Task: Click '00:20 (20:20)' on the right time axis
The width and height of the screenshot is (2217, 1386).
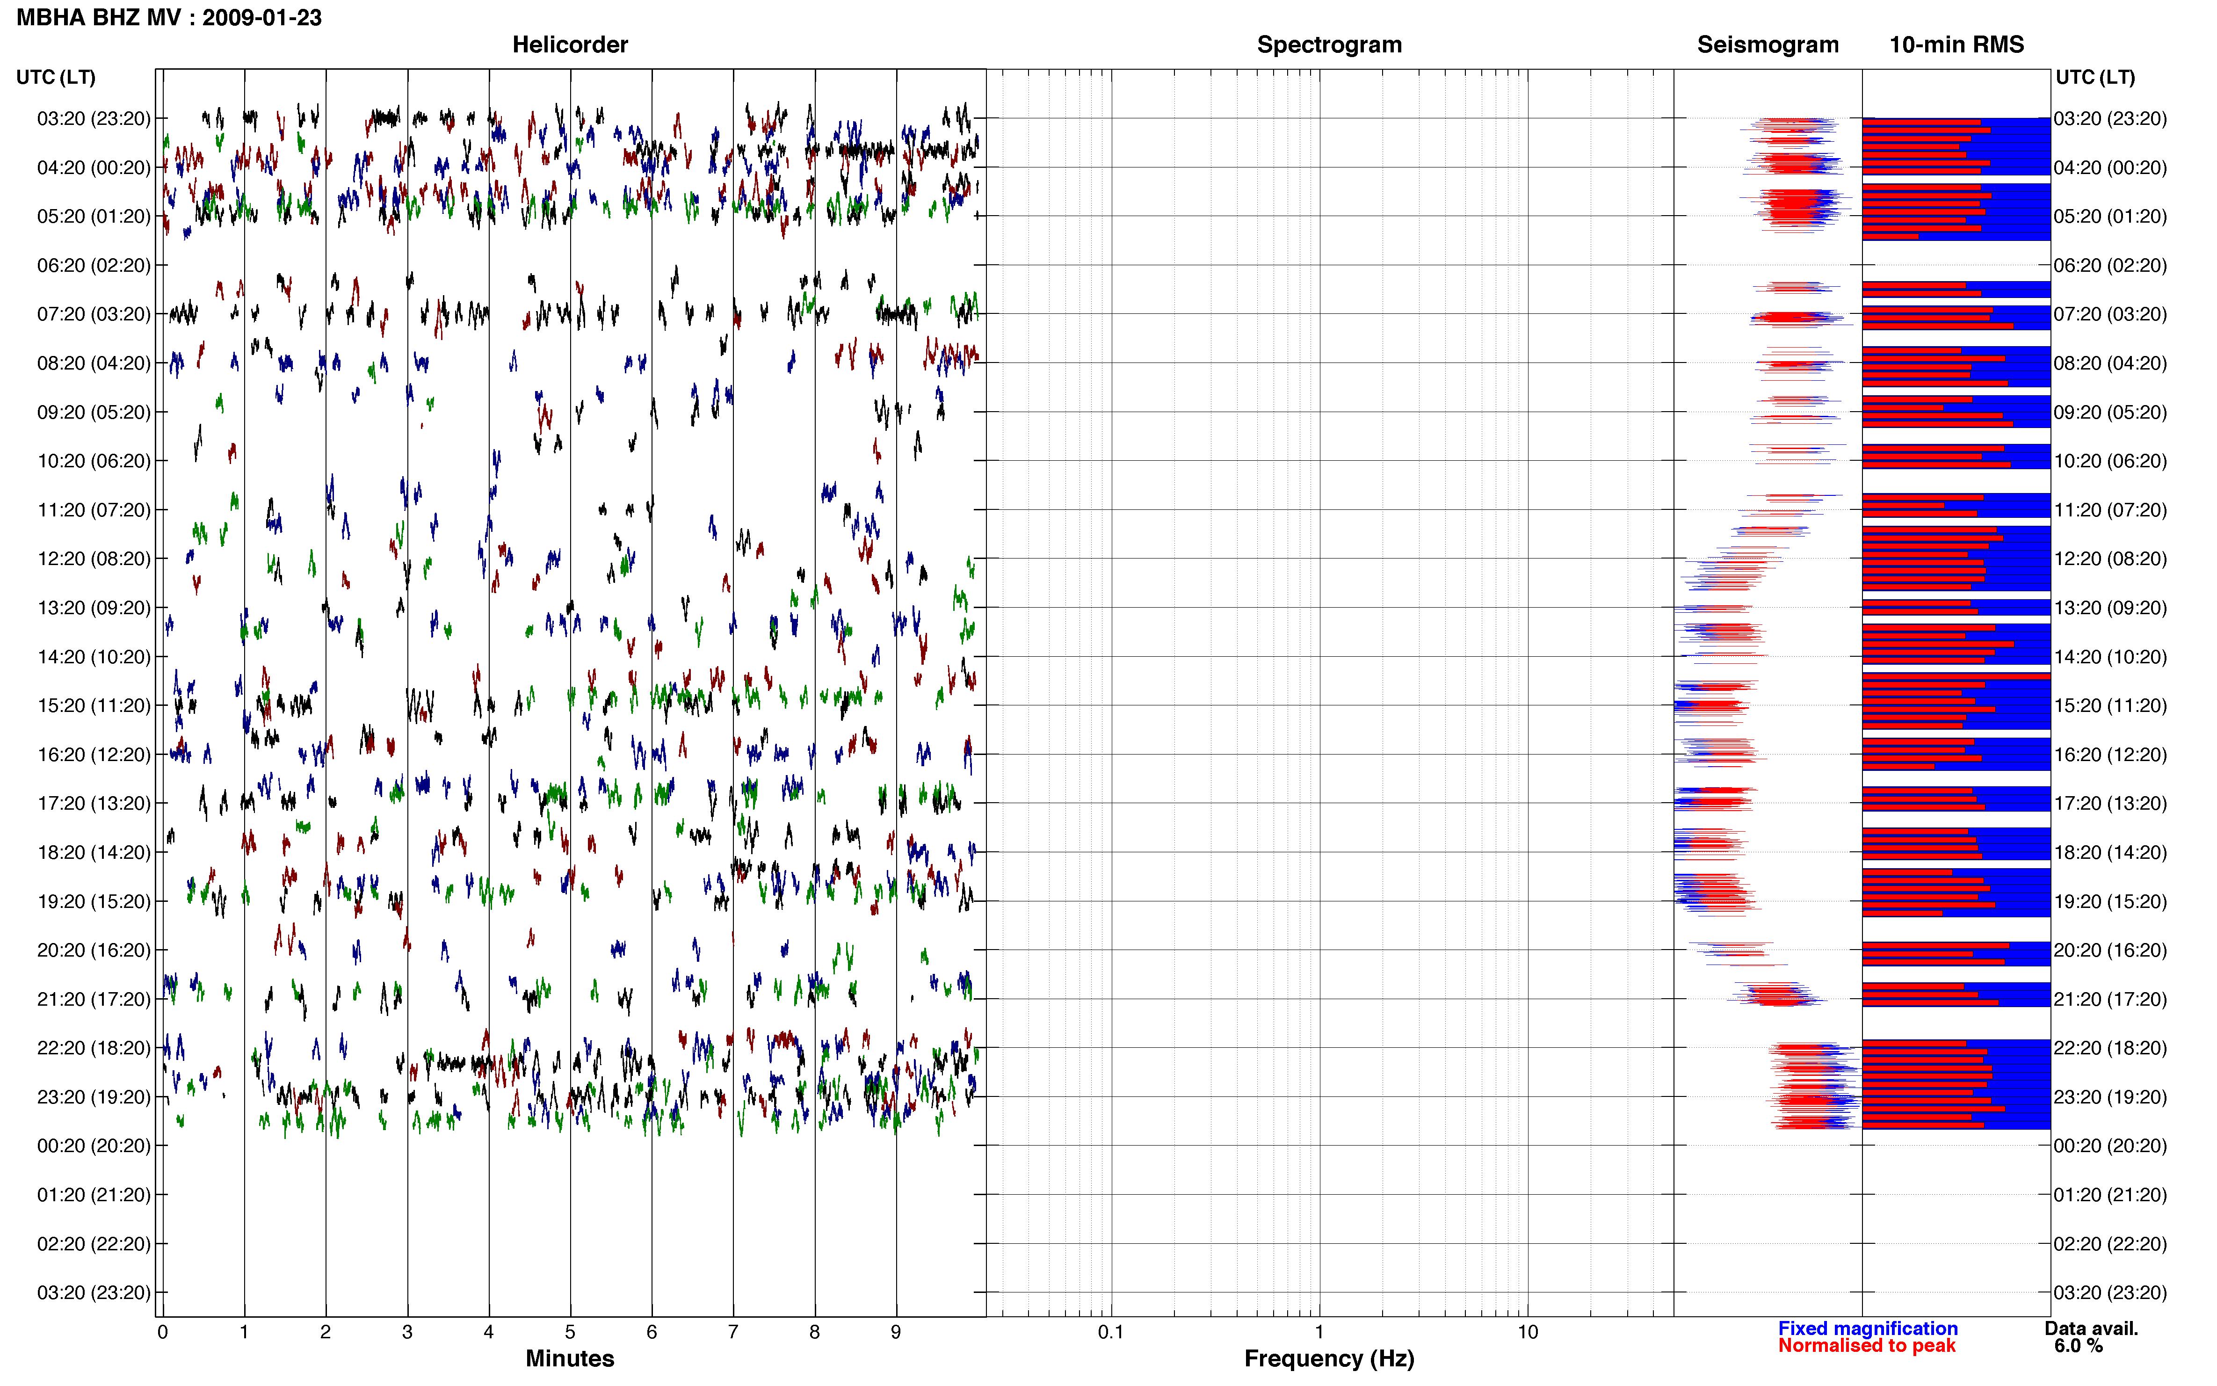Action: click(2110, 1146)
